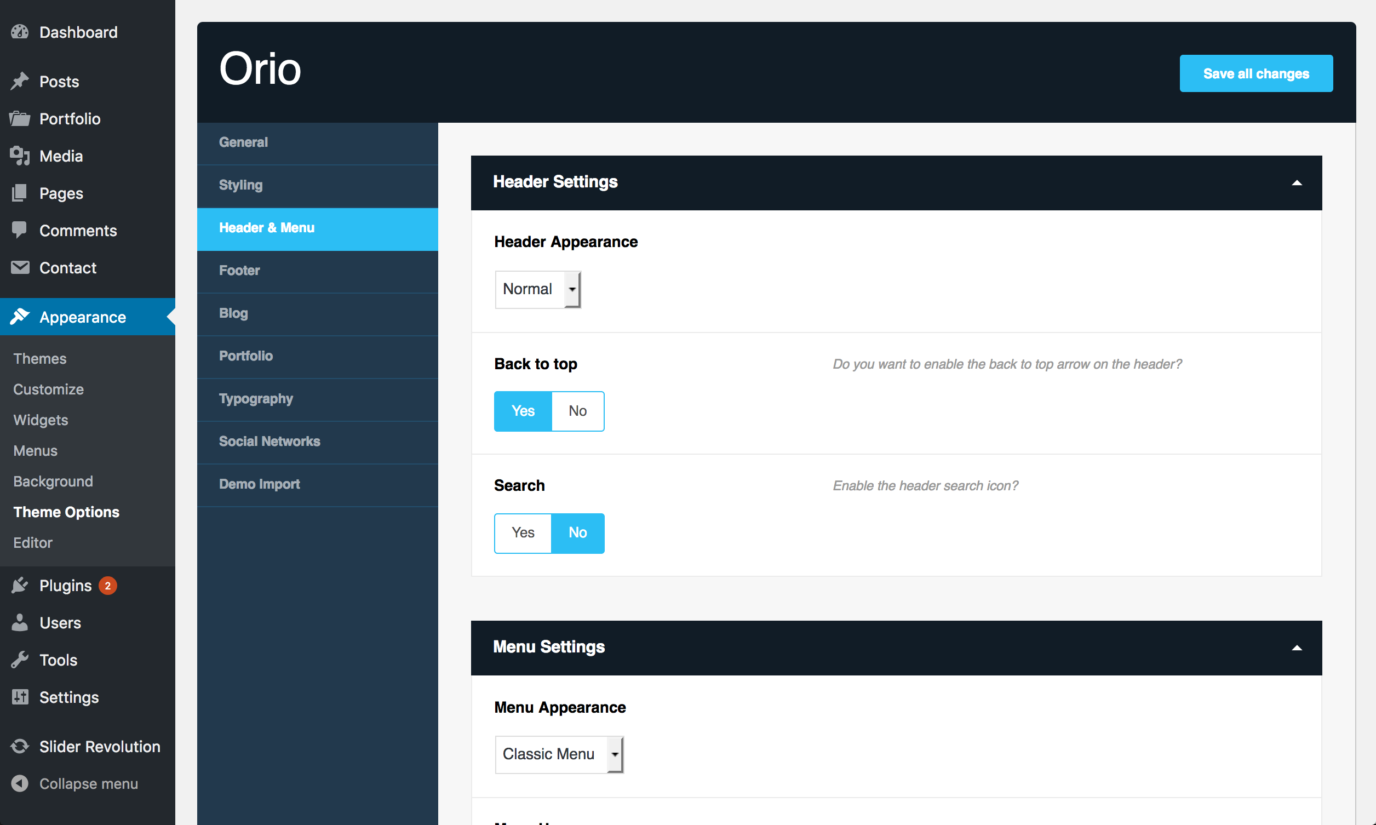Select the Header & Menu tab

317,228
